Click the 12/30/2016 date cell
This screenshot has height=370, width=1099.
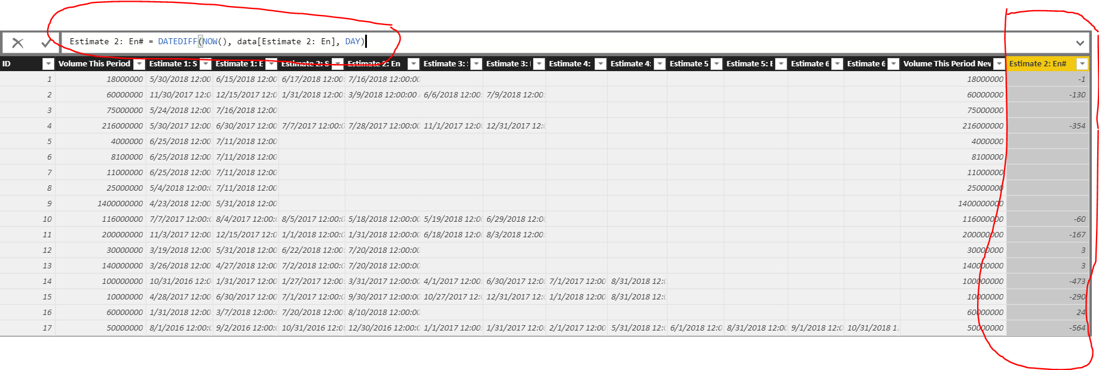pos(383,328)
